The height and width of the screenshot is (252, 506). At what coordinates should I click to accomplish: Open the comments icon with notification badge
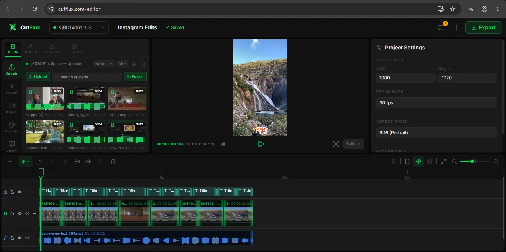[x=441, y=27]
